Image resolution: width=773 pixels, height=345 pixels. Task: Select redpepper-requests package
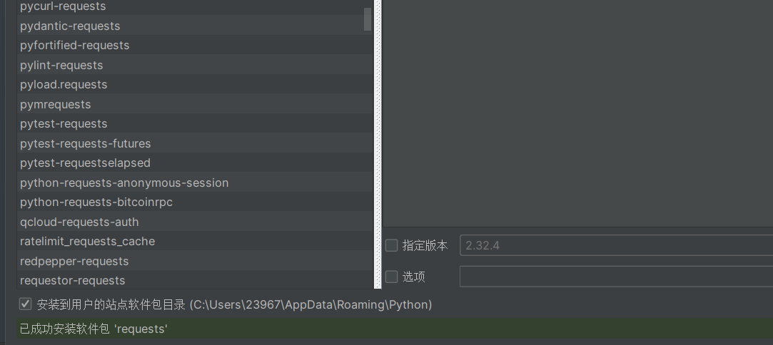195,261
